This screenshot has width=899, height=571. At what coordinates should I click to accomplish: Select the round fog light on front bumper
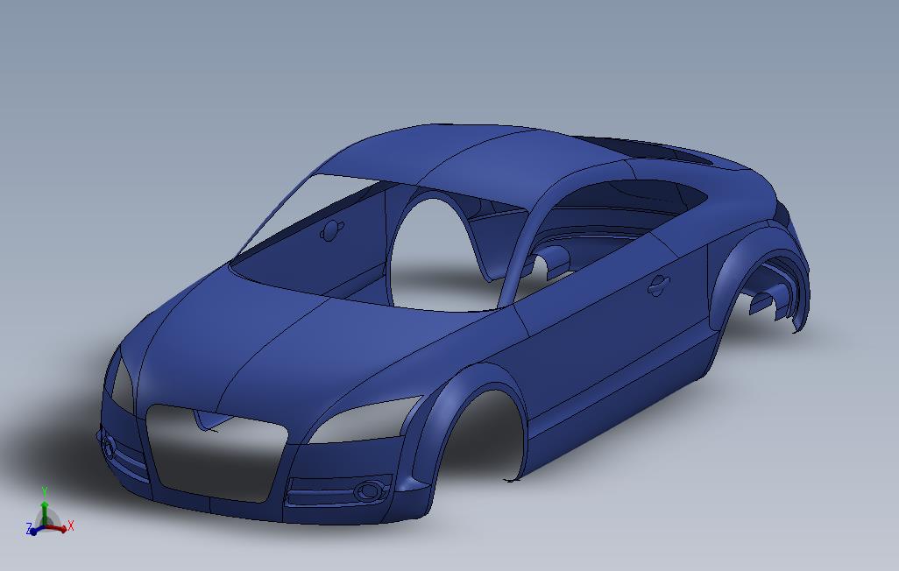367,490
